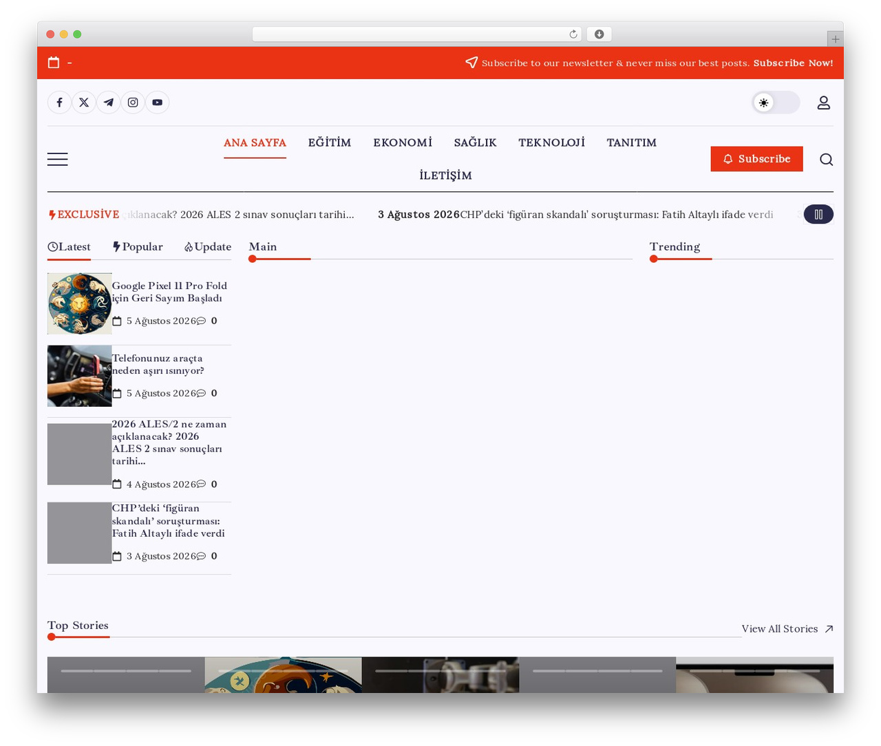The image size is (881, 746).
Task: Open the search magnifier icon
Action: 827,159
